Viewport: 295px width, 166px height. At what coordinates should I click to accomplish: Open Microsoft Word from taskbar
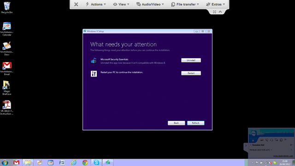[62, 162]
